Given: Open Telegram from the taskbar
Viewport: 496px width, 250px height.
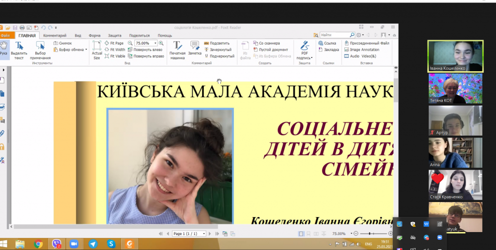Looking at the screenshot, I should click(x=93, y=244).
